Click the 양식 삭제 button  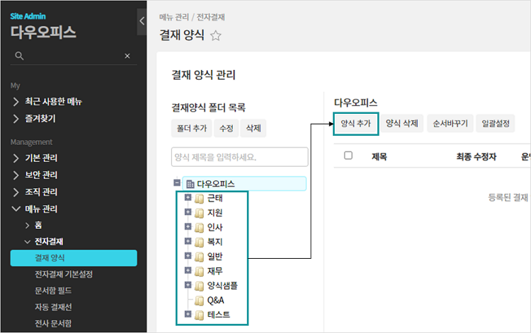[402, 124]
